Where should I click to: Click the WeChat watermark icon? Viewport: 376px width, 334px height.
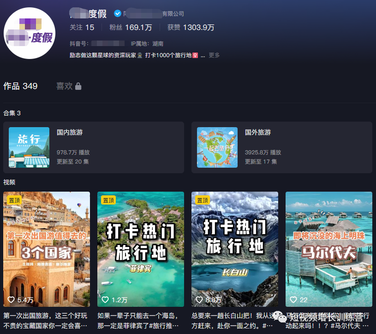pyautogui.click(x=279, y=317)
